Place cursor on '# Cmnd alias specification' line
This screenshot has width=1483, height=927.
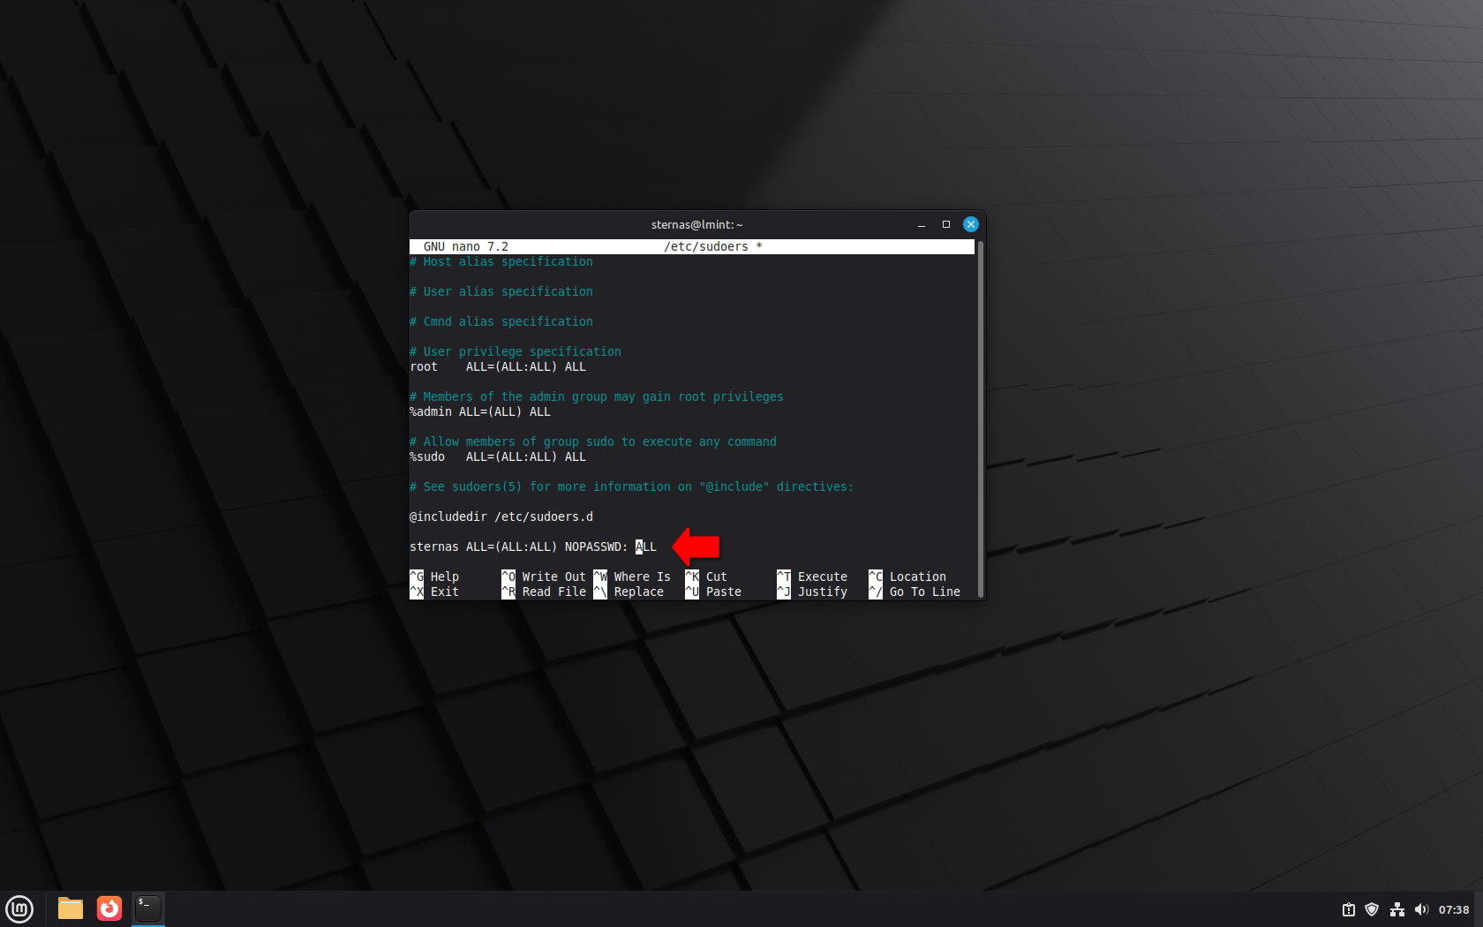coord(501,321)
